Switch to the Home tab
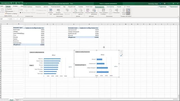The height and width of the screenshot is (101, 180). (x=8, y=6)
